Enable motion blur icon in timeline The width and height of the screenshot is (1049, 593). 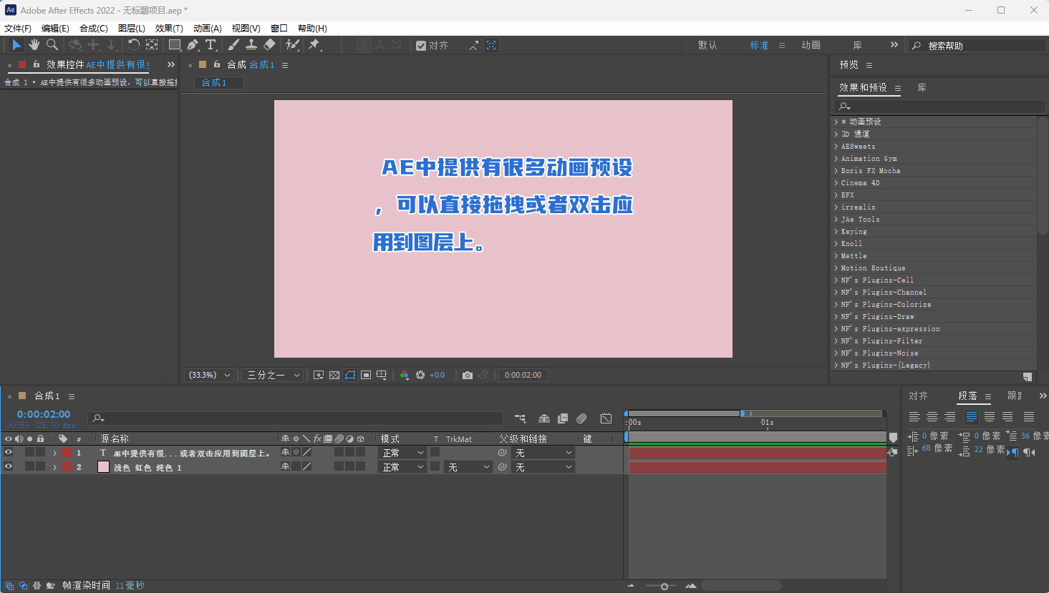click(x=581, y=418)
